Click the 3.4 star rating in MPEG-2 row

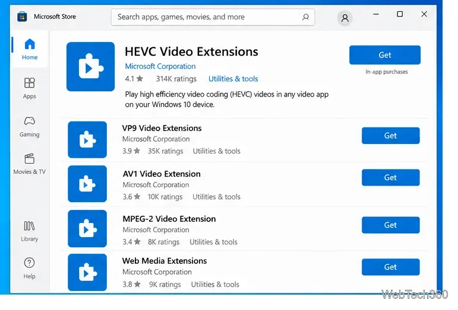[132, 242]
